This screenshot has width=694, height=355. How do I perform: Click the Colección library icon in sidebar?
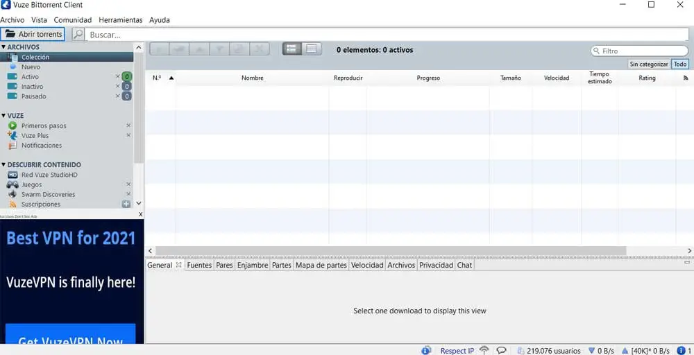click(12, 57)
